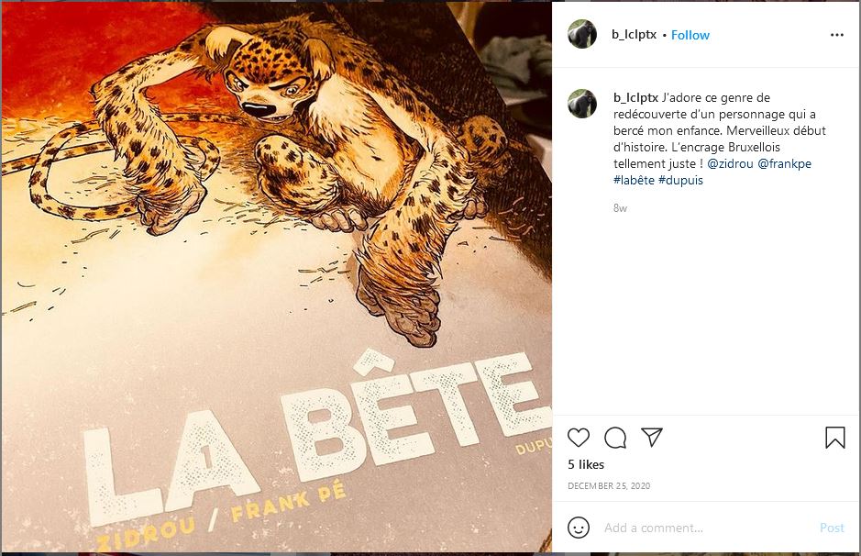Open emoji picker smiley icon
The image size is (861, 556).
point(579,528)
